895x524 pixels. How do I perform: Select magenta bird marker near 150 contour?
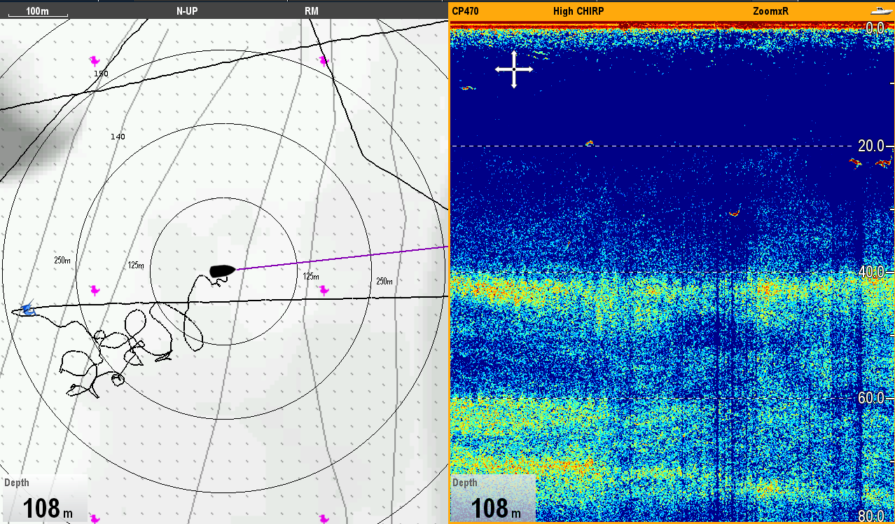[95, 61]
